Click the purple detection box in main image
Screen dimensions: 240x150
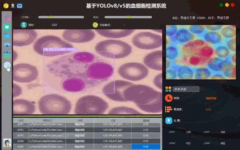click(79, 72)
